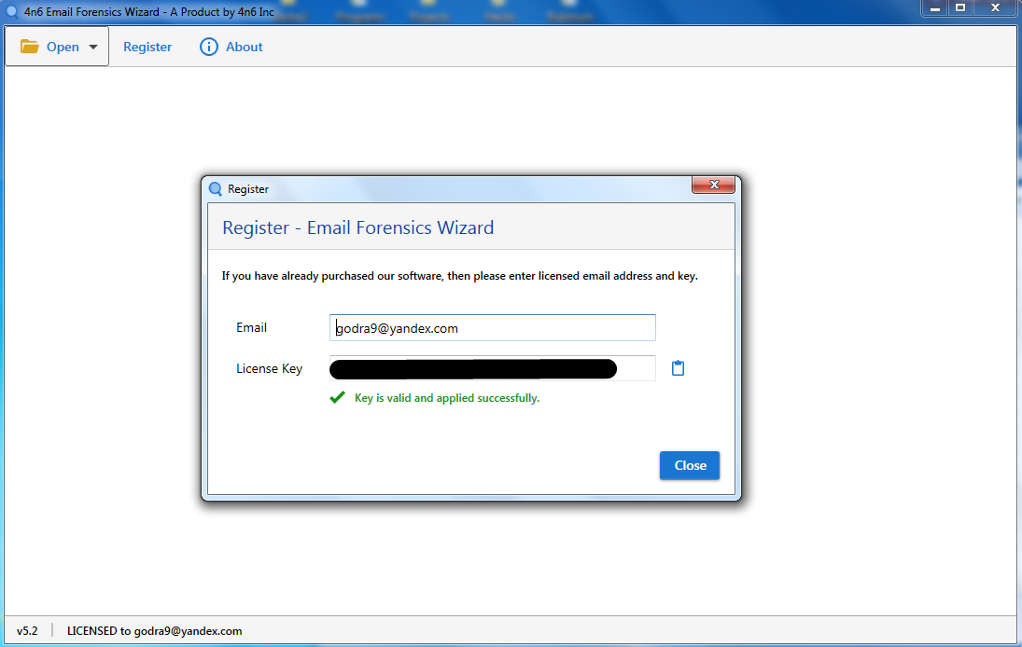1022x647 pixels.
Task: Open the Register menu item
Action: tap(147, 47)
